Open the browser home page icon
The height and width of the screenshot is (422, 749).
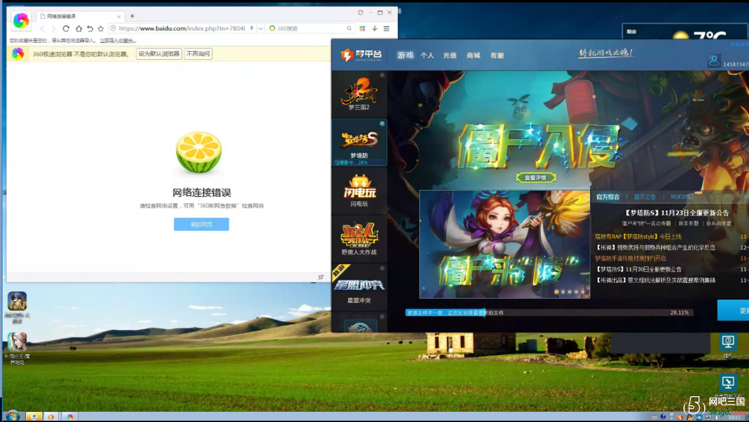pos(78,28)
